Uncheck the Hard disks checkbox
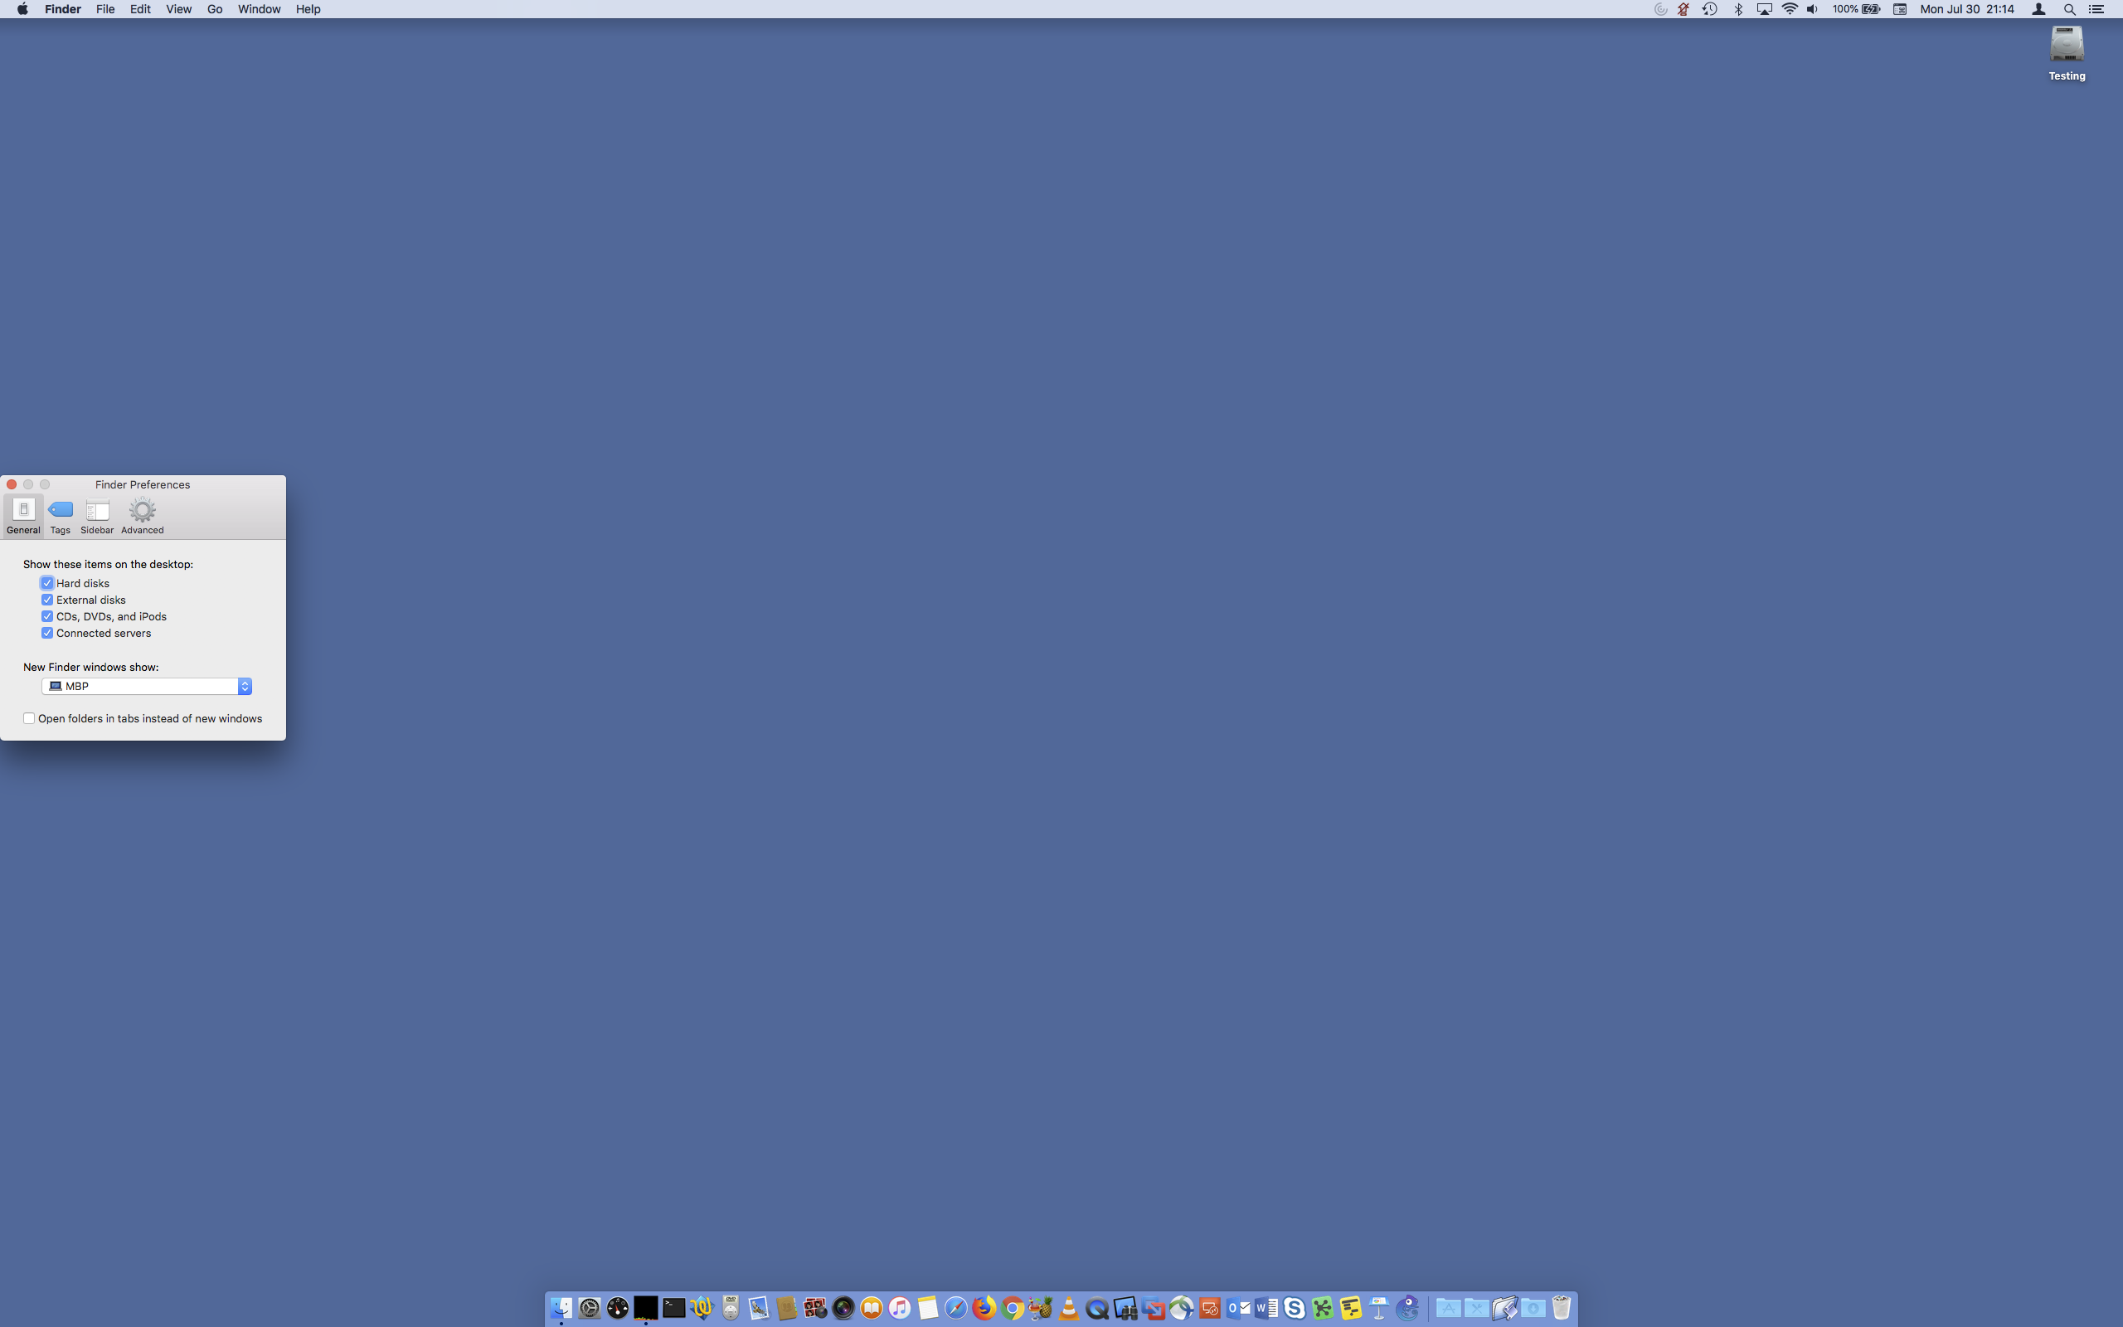Screen dimensions: 2123x1327 click(x=47, y=583)
